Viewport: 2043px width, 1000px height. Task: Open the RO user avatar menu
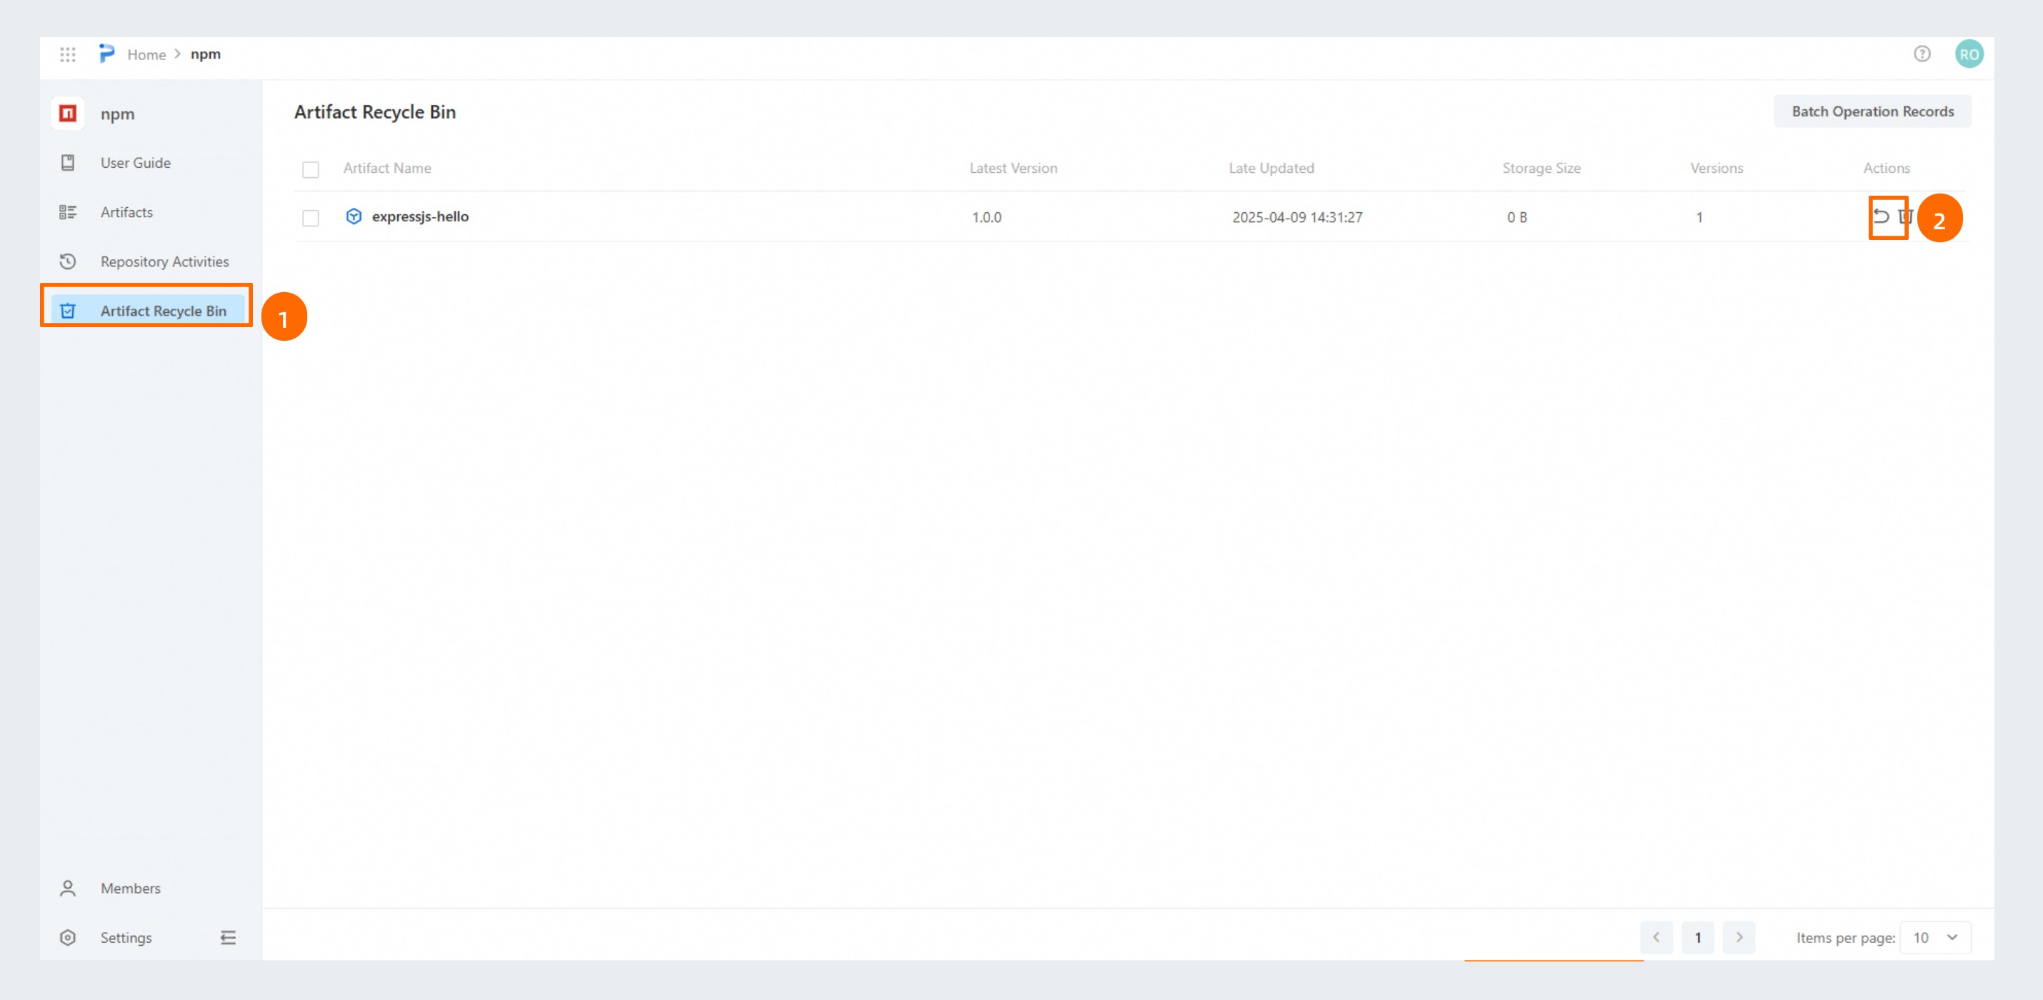coord(1969,54)
